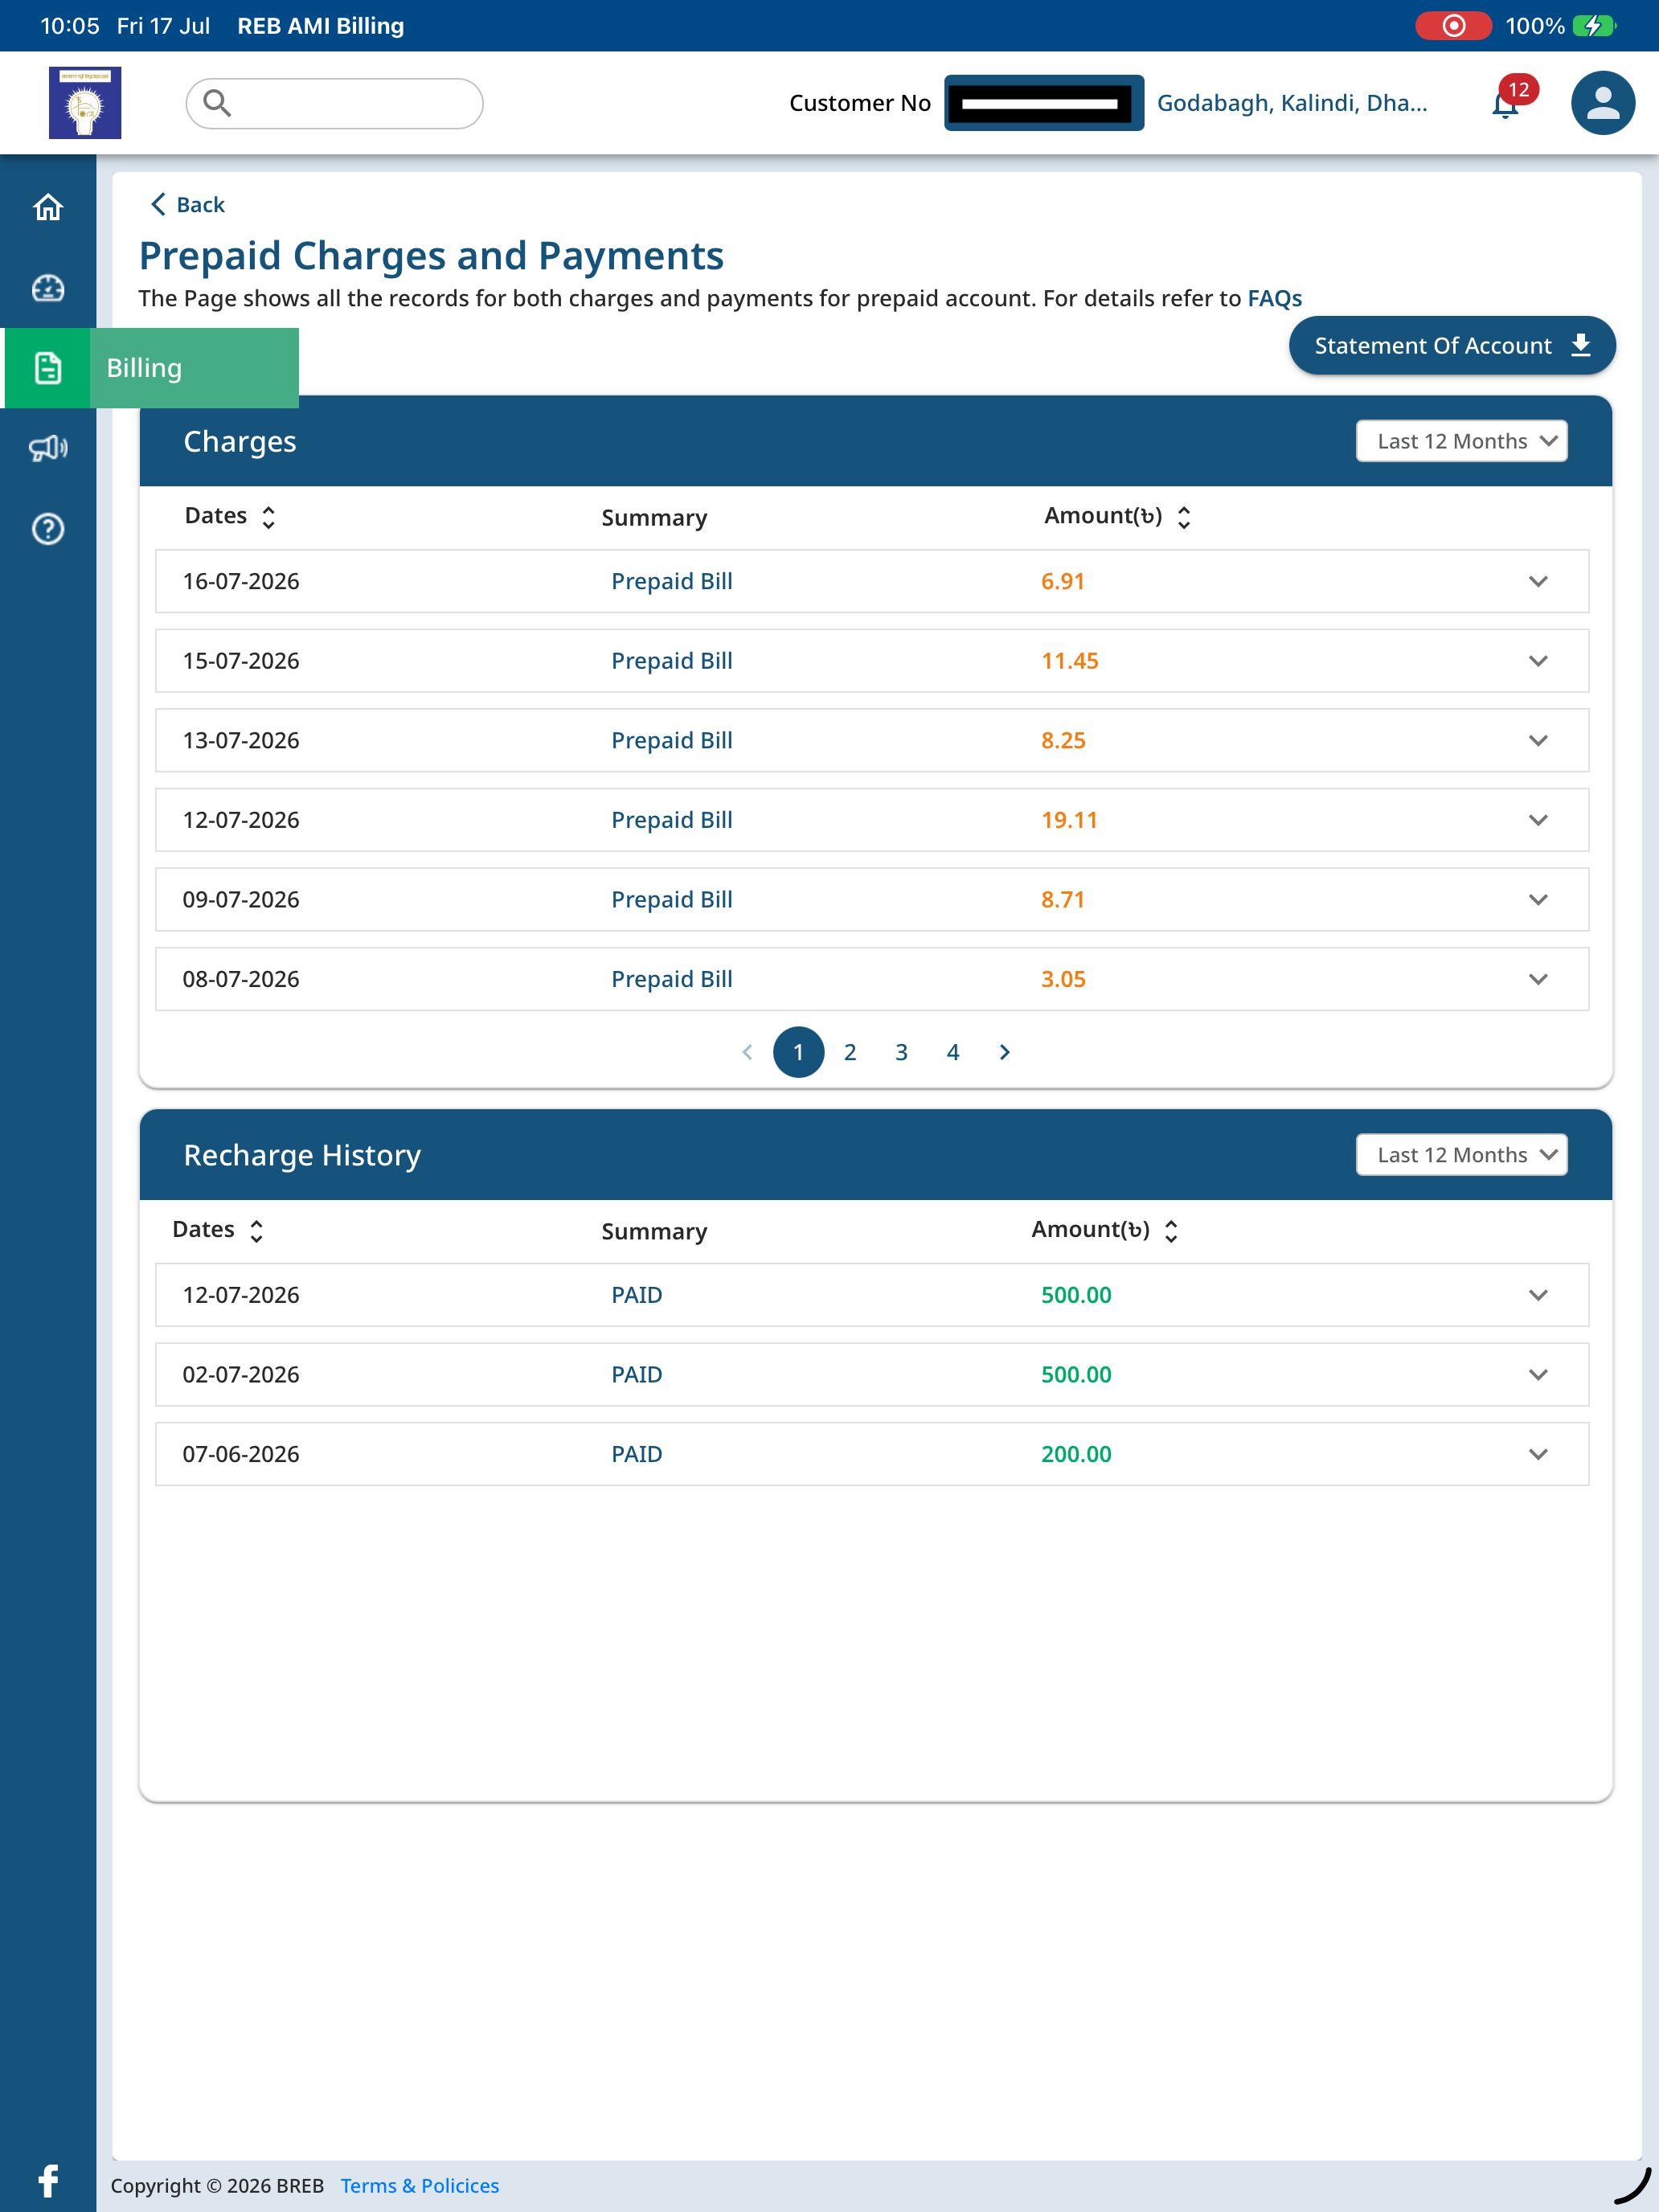Select the Billing menu label
This screenshot has height=2212, width=1659.
pos(144,368)
